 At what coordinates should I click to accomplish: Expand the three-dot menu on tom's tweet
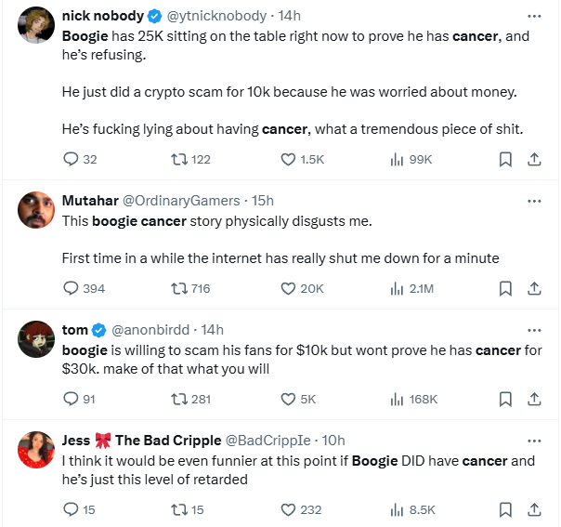click(x=534, y=331)
